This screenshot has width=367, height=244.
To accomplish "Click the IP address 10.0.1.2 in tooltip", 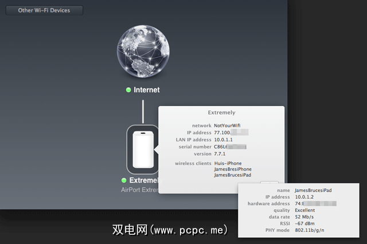I will (x=304, y=197).
